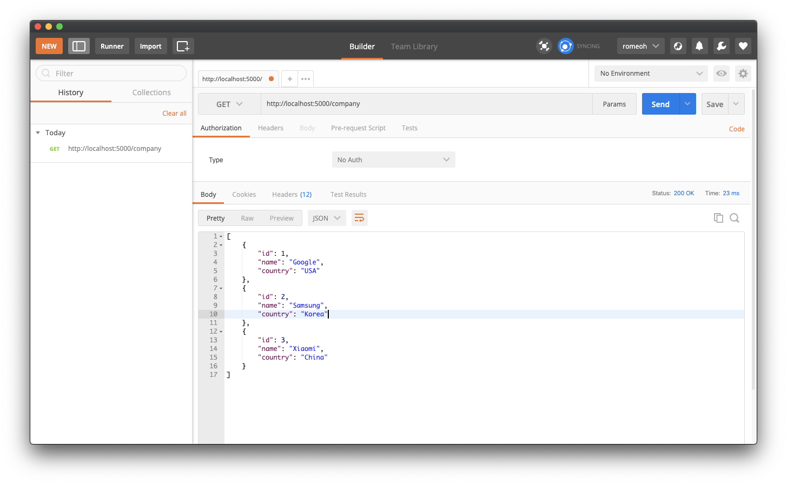Click the sync status icon
This screenshot has width=787, height=484.
click(x=565, y=46)
